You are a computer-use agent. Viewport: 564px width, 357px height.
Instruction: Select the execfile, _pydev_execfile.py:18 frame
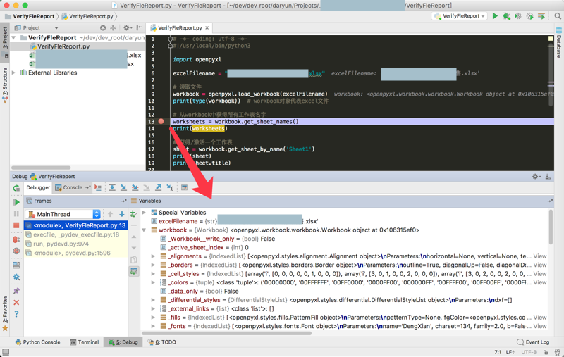point(75,234)
